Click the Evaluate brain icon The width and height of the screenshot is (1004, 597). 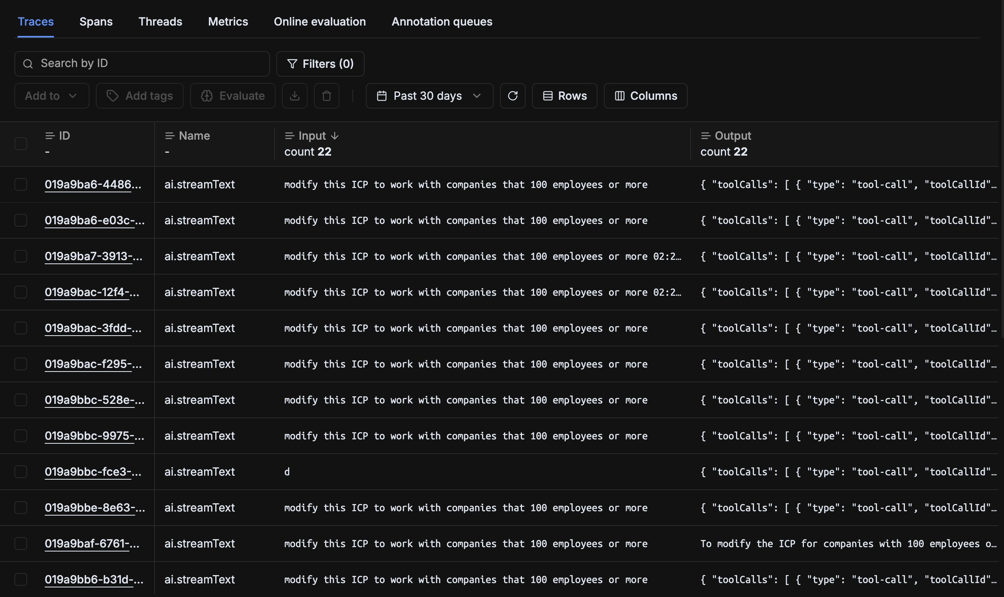click(x=207, y=96)
